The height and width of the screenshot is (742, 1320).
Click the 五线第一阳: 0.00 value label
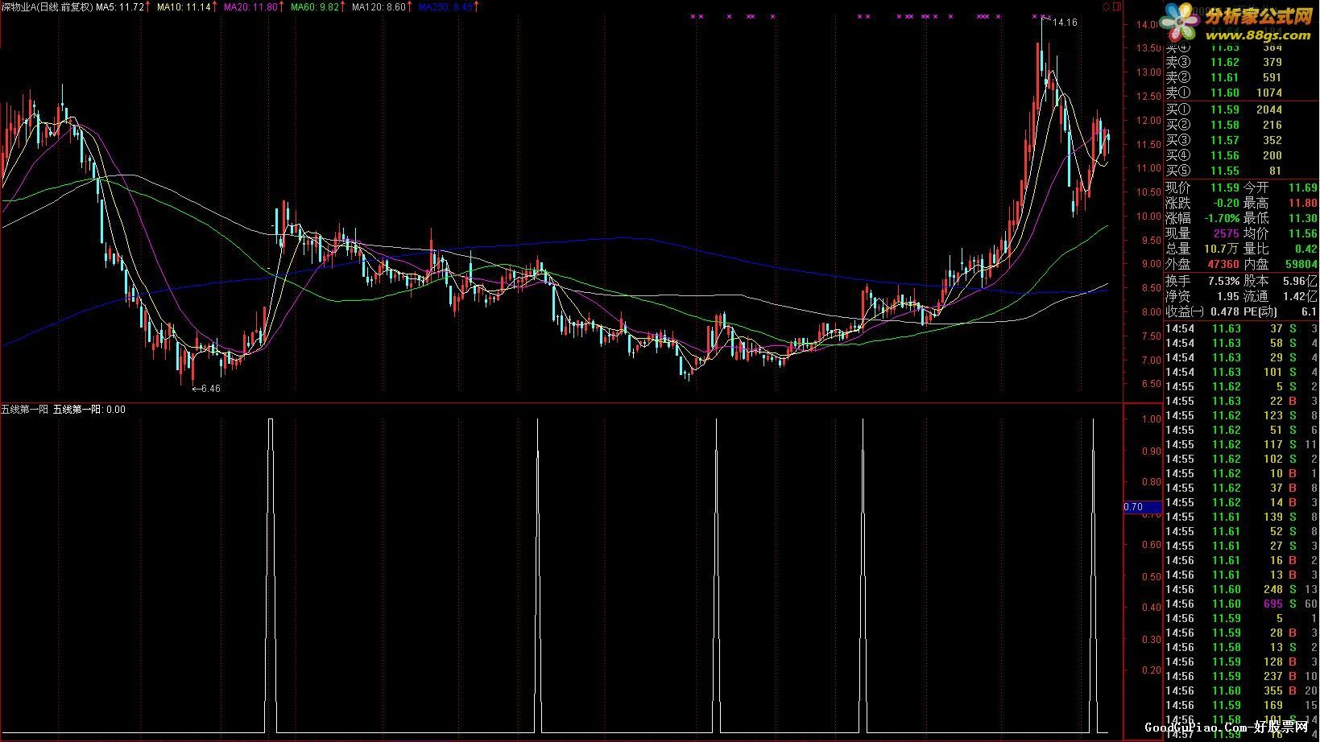[89, 410]
